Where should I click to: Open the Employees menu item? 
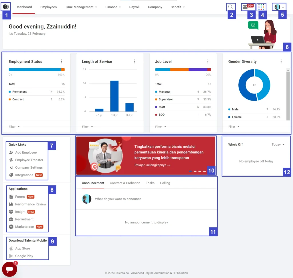pos(48,7)
